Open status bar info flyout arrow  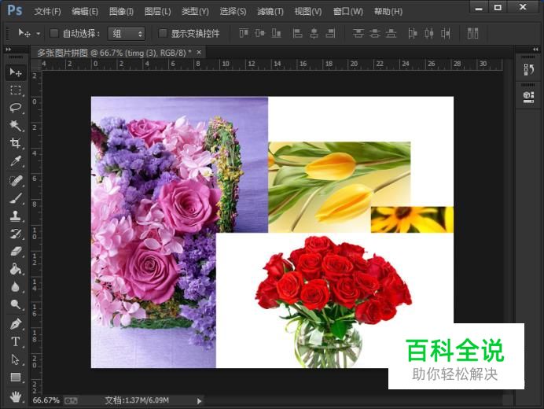pos(199,401)
